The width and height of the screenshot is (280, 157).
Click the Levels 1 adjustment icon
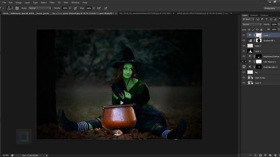point(250,35)
